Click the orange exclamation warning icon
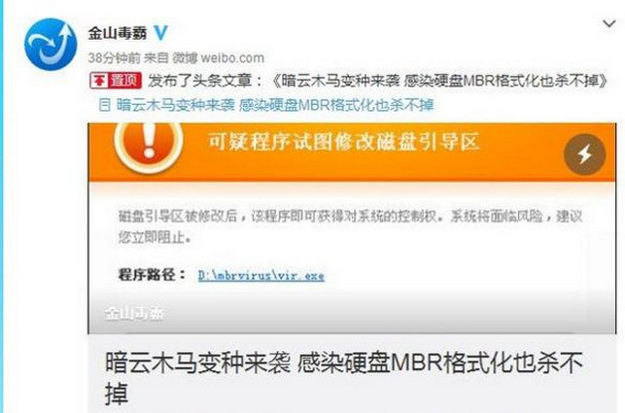The height and width of the screenshot is (413, 625). tap(149, 145)
